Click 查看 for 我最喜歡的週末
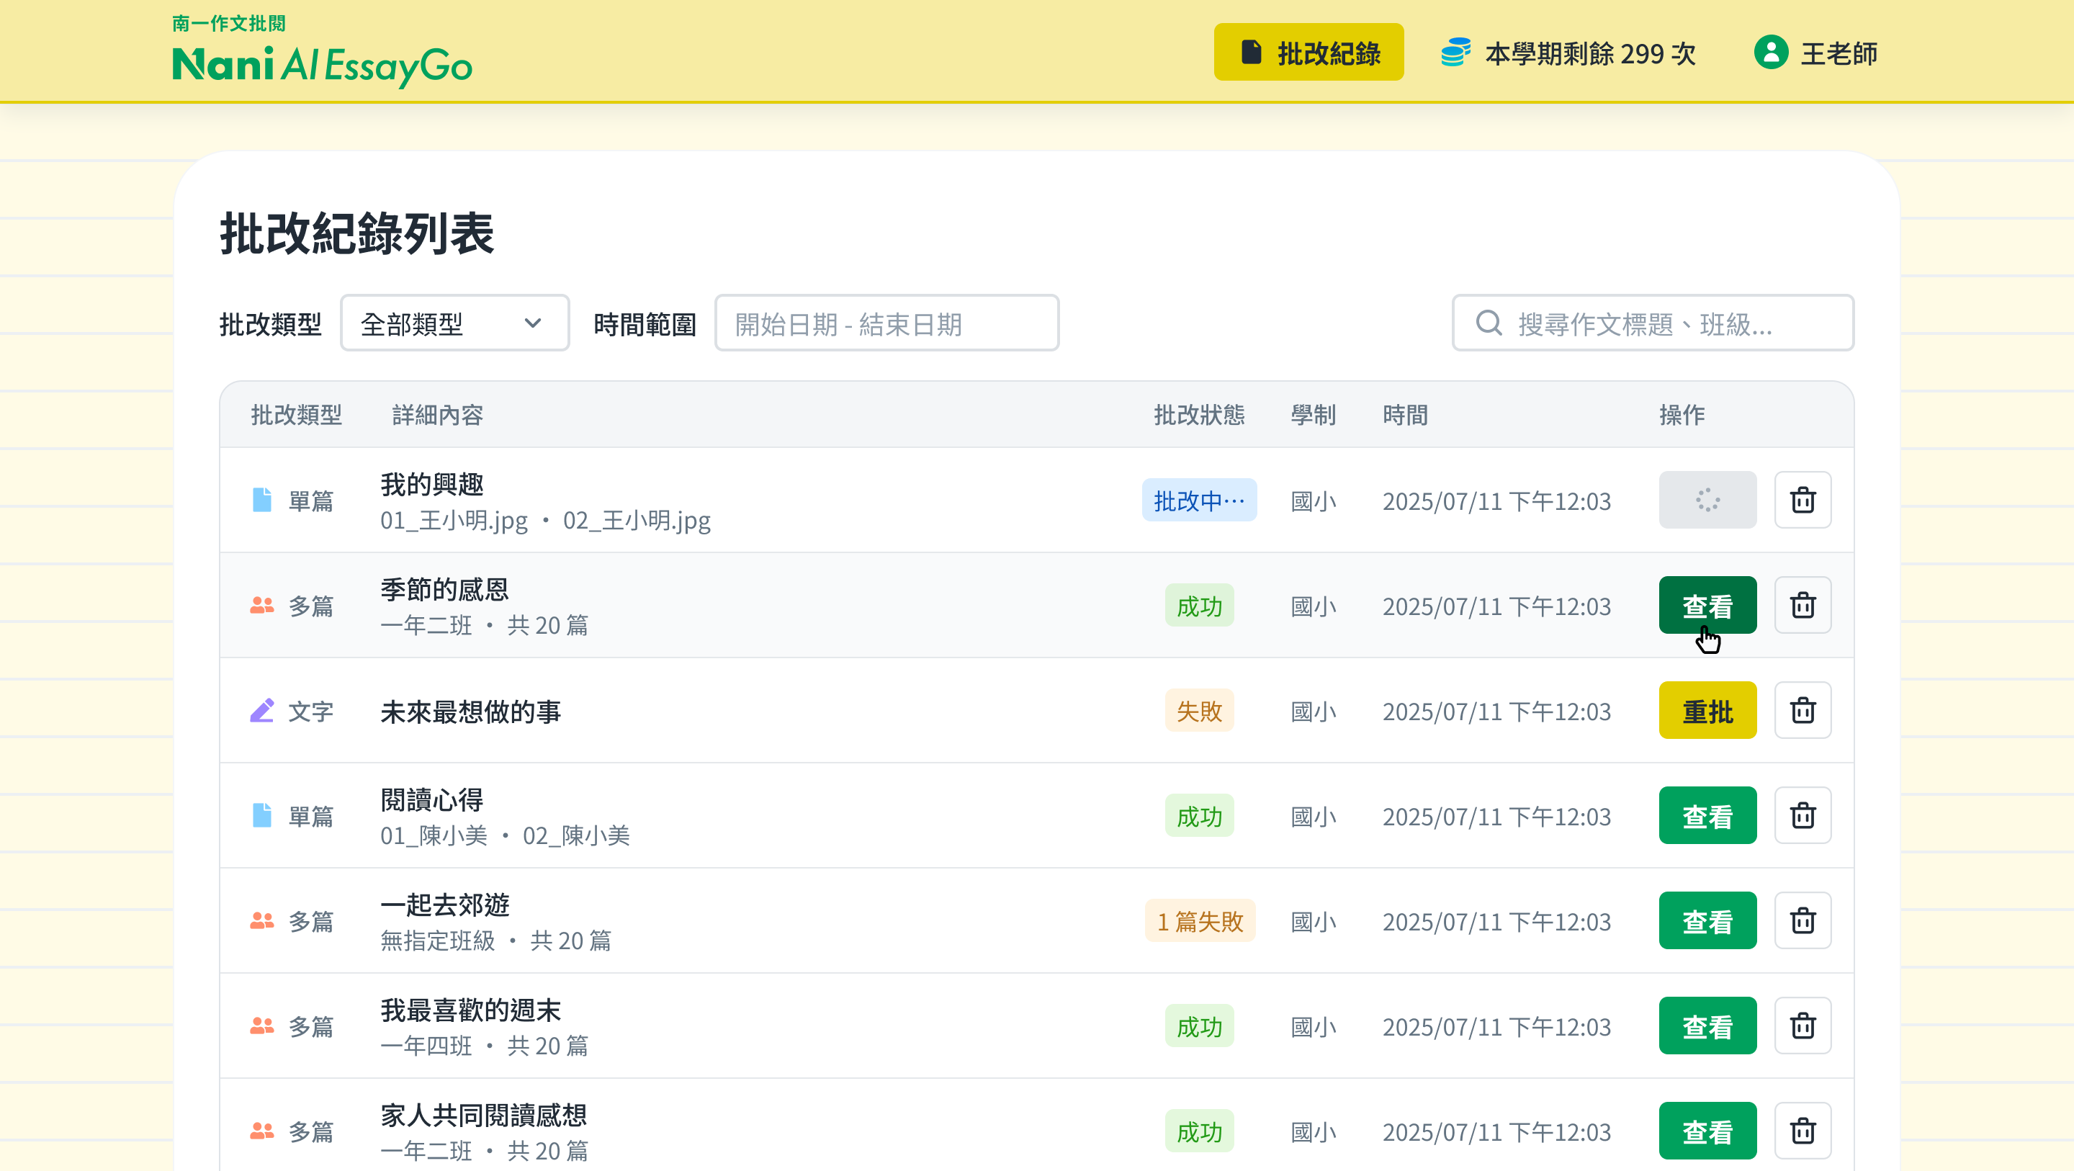This screenshot has width=2074, height=1171. pyautogui.click(x=1707, y=1026)
